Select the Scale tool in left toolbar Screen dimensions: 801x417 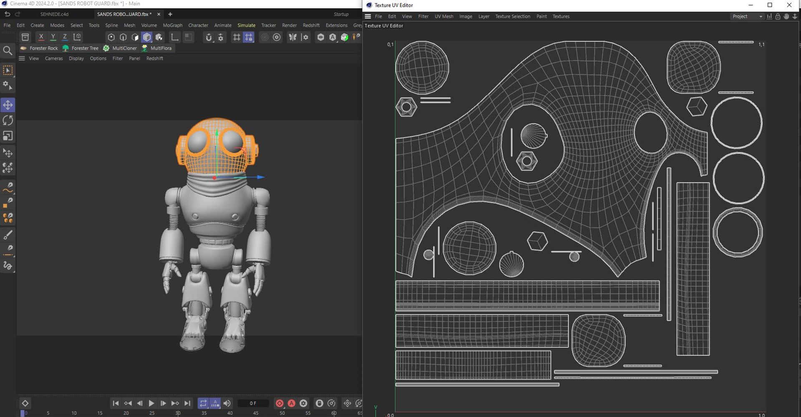[8, 136]
